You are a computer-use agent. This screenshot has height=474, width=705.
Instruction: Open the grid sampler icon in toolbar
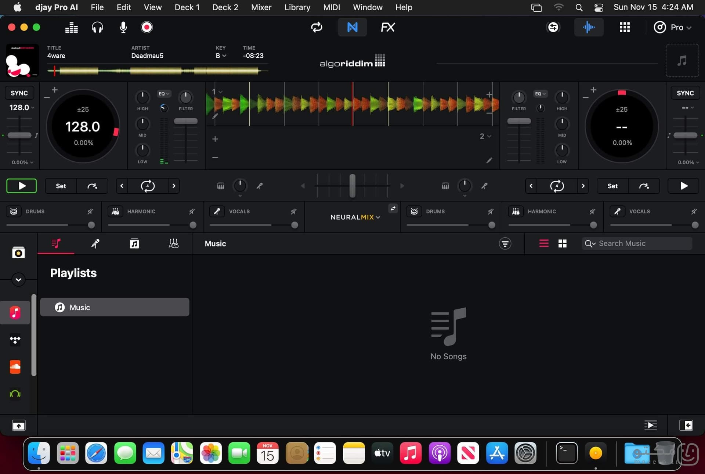click(625, 27)
